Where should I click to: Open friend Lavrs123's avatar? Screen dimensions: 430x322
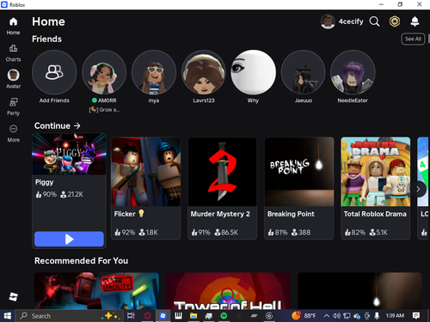pyautogui.click(x=204, y=72)
